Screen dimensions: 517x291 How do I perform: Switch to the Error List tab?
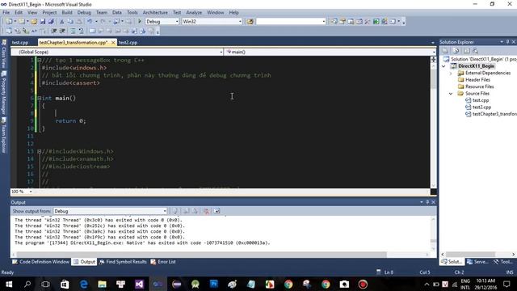[163, 262]
